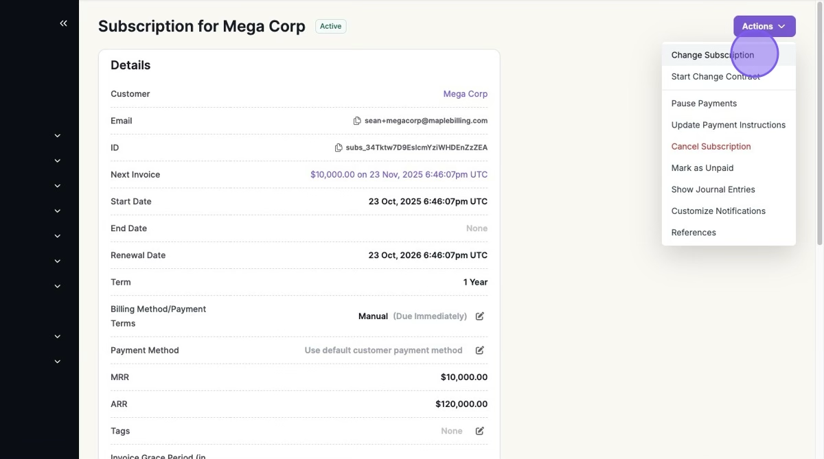The width and height of the screenshot is (824, 459).
Task: Collapse the sidebar with double-chevron icon
Action: point(63,23)
